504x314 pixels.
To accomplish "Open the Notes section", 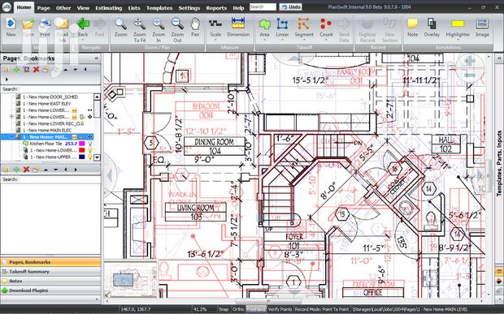I will [50, 281].
